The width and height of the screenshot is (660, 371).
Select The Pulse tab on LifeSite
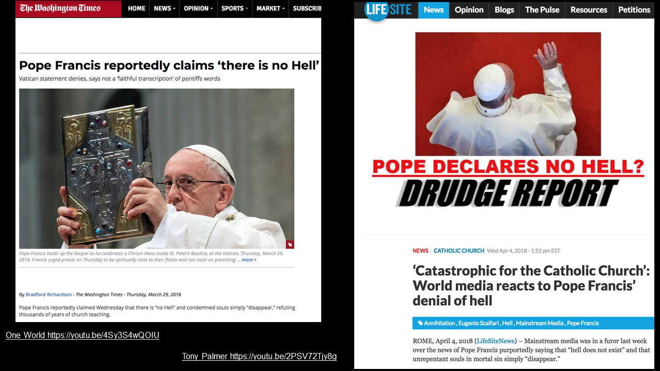pyautogui.click(x=542, y=10)
